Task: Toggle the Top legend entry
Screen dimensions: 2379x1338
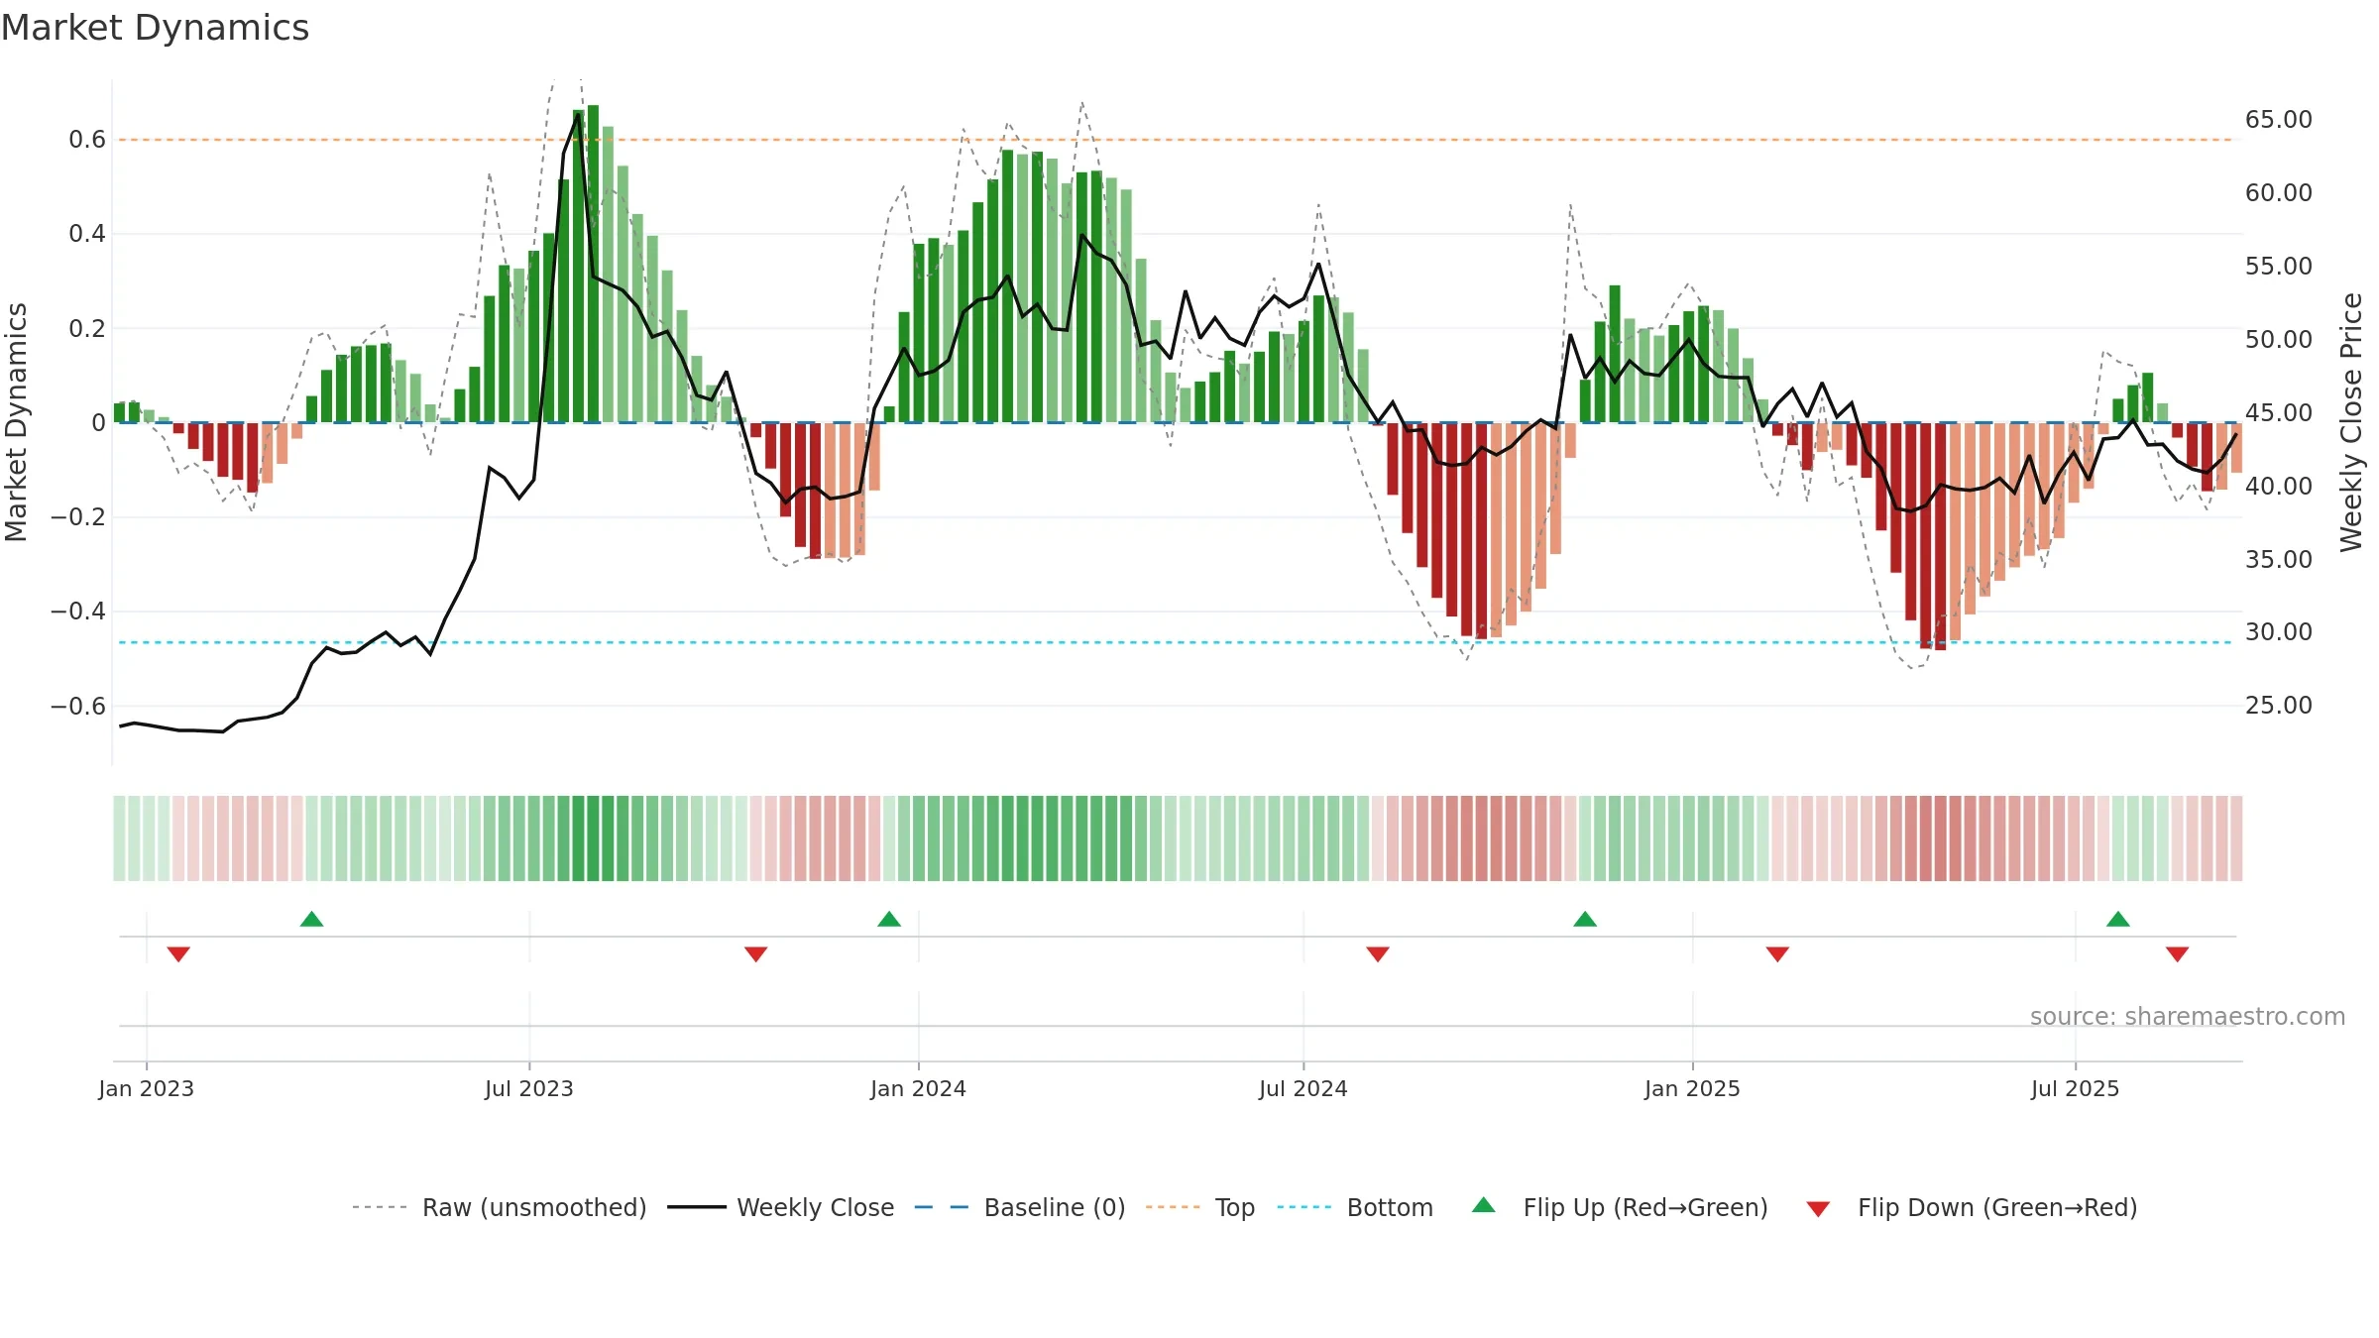Action: pos(1200,1207)
